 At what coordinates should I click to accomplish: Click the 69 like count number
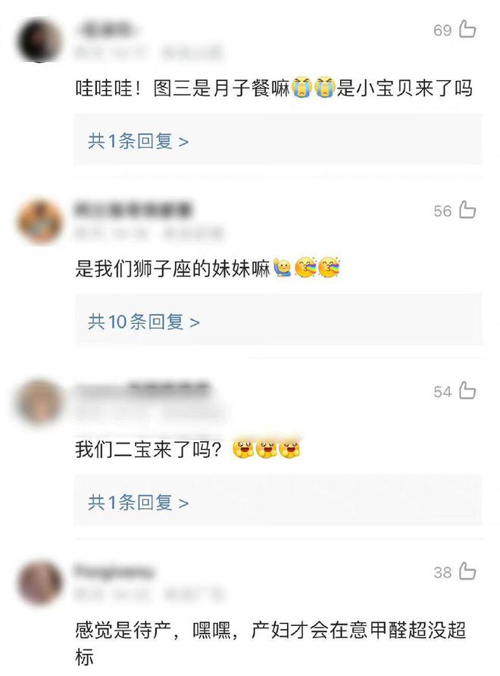442,30
